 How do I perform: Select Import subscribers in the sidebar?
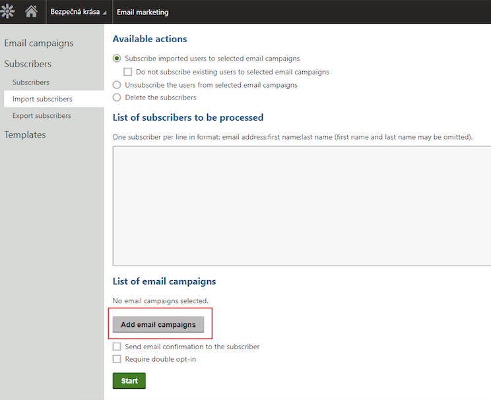(42, 99)
